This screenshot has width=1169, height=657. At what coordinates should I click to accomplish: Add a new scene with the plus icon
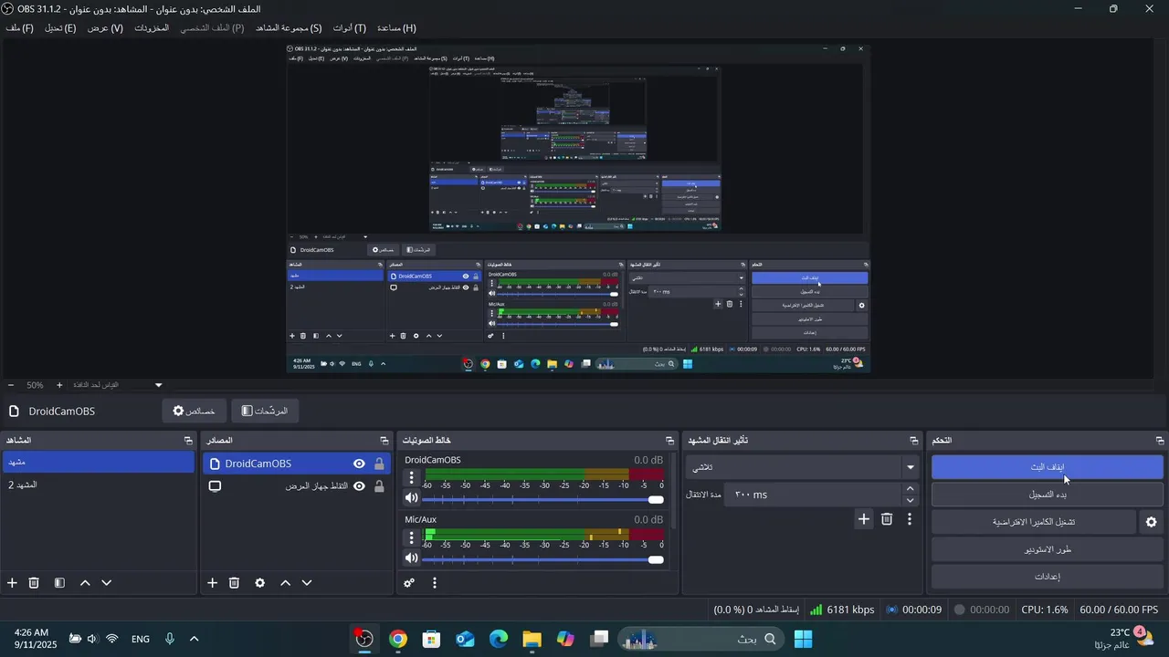click(12, 583)
